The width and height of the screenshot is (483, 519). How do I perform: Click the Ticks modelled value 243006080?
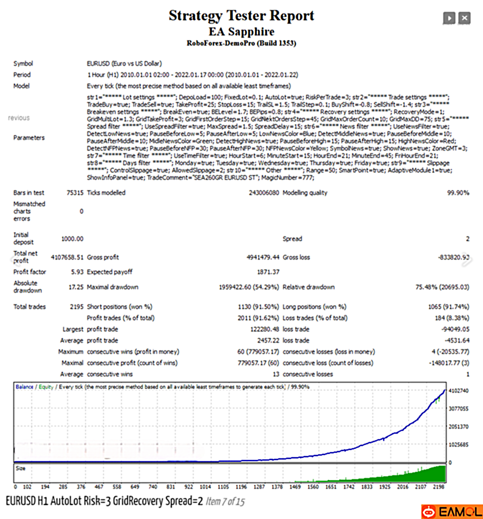tap(264, 193)
